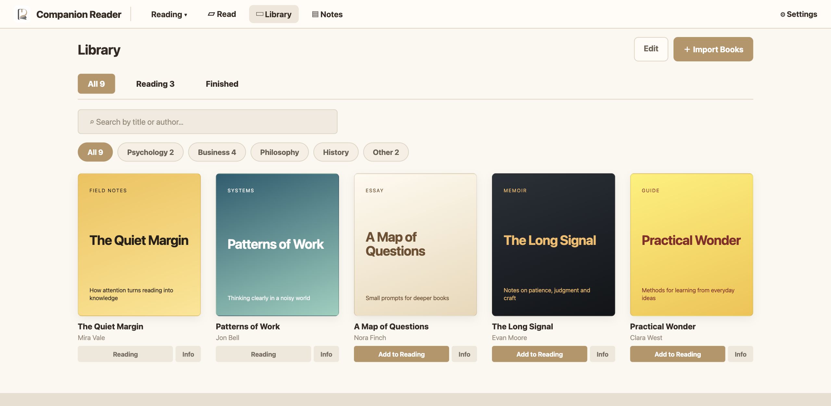Filter by History category
The height and width of the screenshot is (406, 831).
coord(336,152)
